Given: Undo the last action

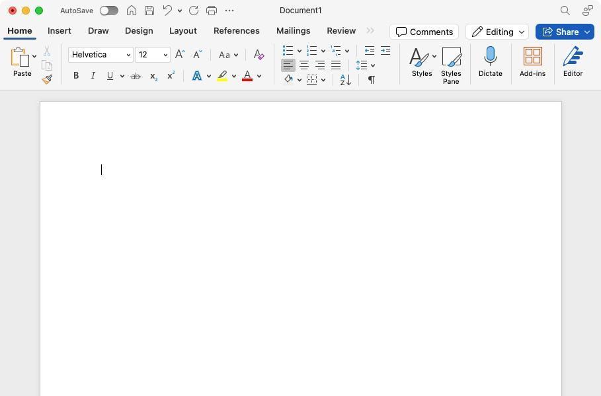Looking at the screenshot, I should 167,11.
